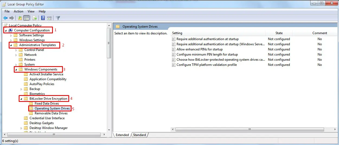Click the folder icon of Desktop Gadgets
Screen dimensions: 339x145
pos(26,123)
